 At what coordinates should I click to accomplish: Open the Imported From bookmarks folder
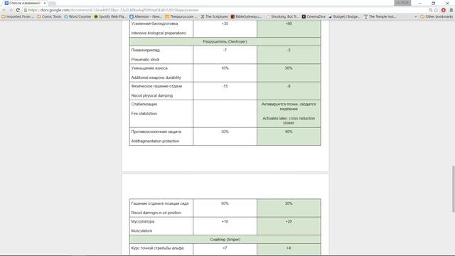click(x=18, y=16)
